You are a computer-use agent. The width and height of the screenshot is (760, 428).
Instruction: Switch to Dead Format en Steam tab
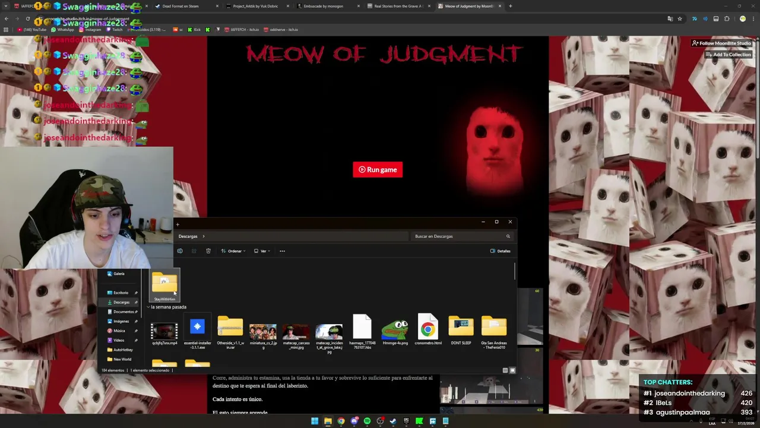[187, 6]
